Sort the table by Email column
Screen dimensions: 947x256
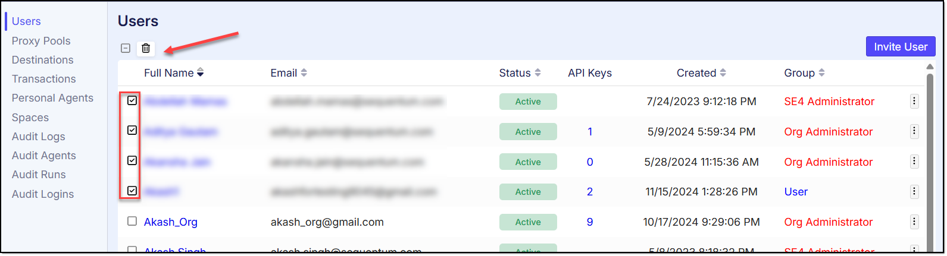click(304, 73)
